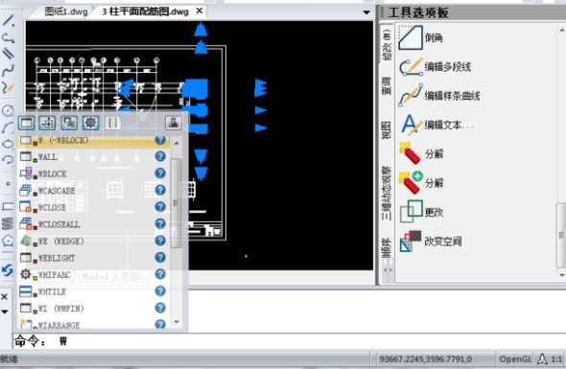The width and height of the screenshot is (566, 369).
Task: Click the 更改 change tool icon
Action: [x=412, y=212]
